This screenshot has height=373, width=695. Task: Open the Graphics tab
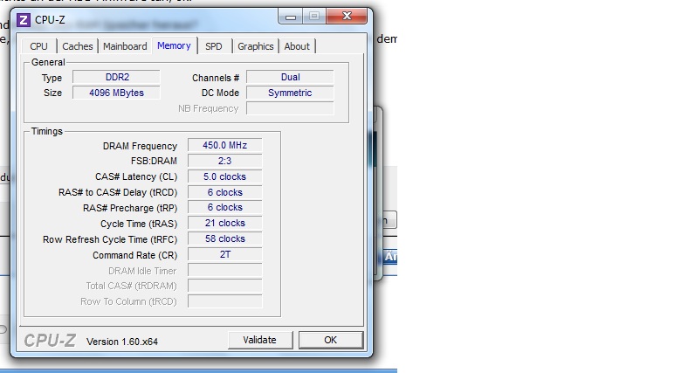(255, 46)
